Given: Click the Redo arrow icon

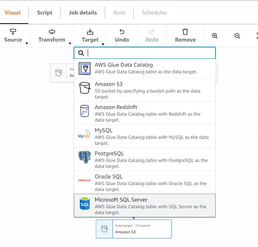Looking at the screenshot, I should tap(152, 32).
